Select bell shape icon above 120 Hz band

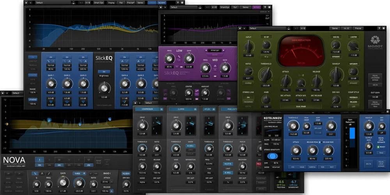(x=69, y=61)
